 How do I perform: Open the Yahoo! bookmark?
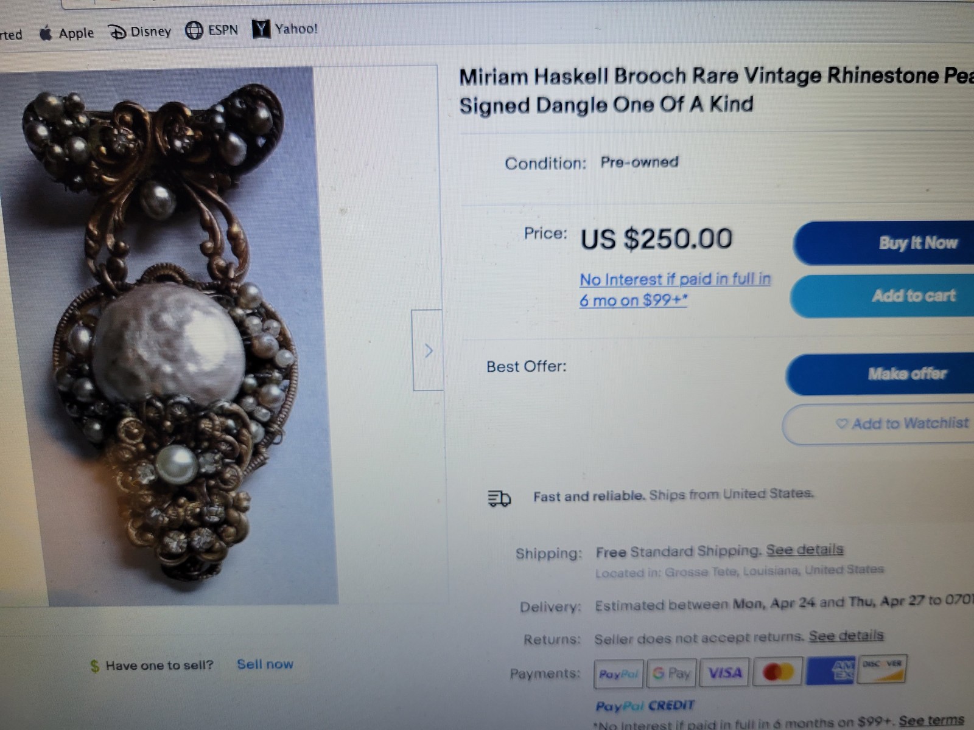285,29
